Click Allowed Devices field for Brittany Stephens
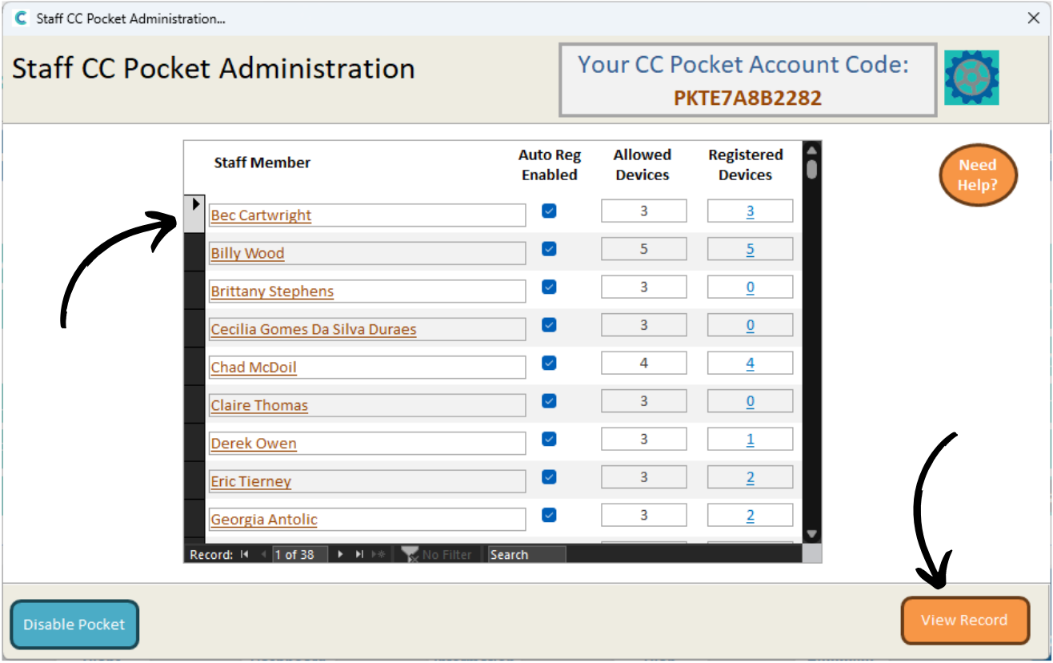Screen dimensions: 1053x663 click(643, 287)
